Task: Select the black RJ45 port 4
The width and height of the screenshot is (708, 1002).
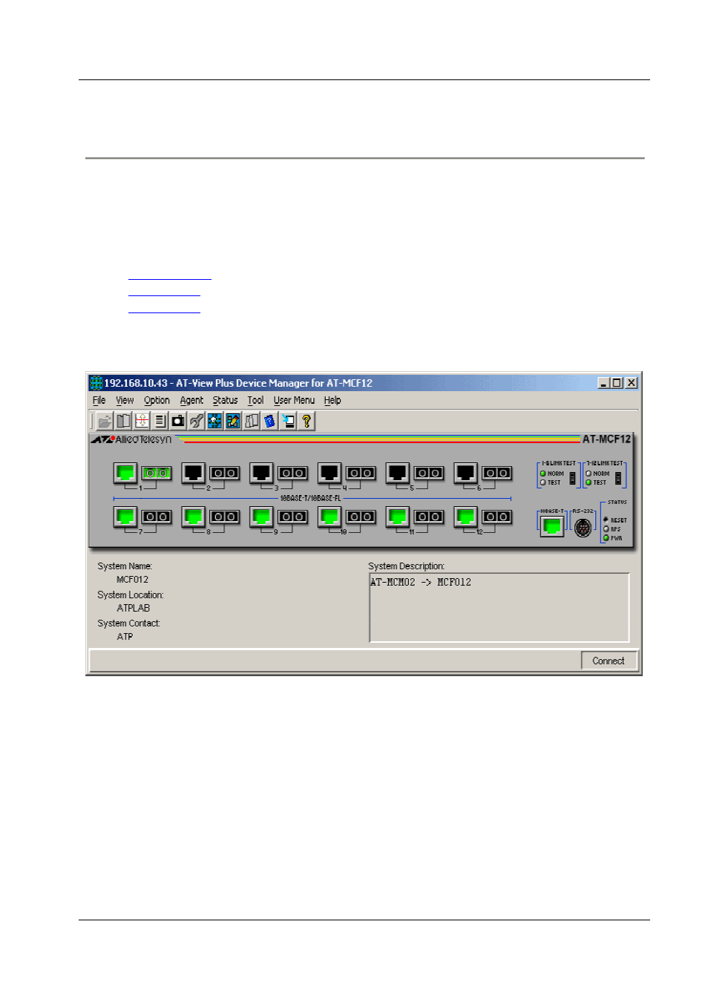Action: (x=330, y=473)
